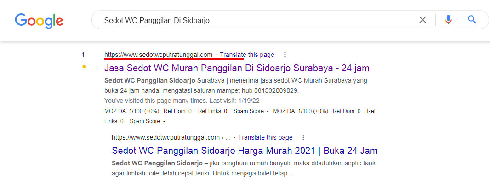
Task: Click first result URL sedotwcputratunggal.com
Action: pos(158,55)
